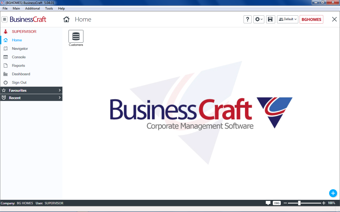Click the BusinessCraft app icon in title bar

[2, 3]
